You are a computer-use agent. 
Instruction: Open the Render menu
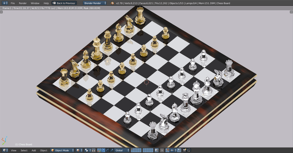pyautogui.click(x=23, y=3)
